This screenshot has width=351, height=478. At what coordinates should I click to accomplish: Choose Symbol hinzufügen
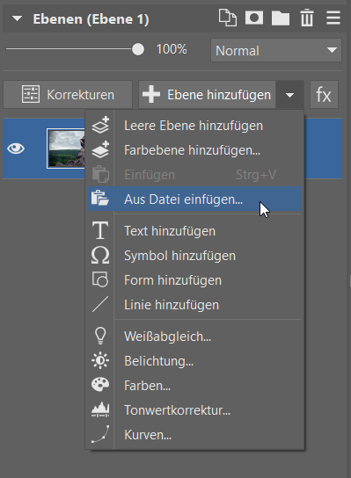(x=194, y=256)
